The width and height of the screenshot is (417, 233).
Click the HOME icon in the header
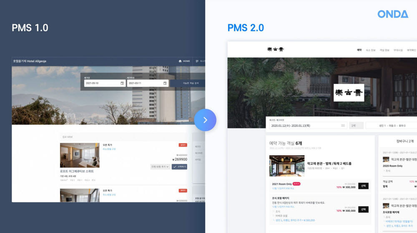(180, 61)
